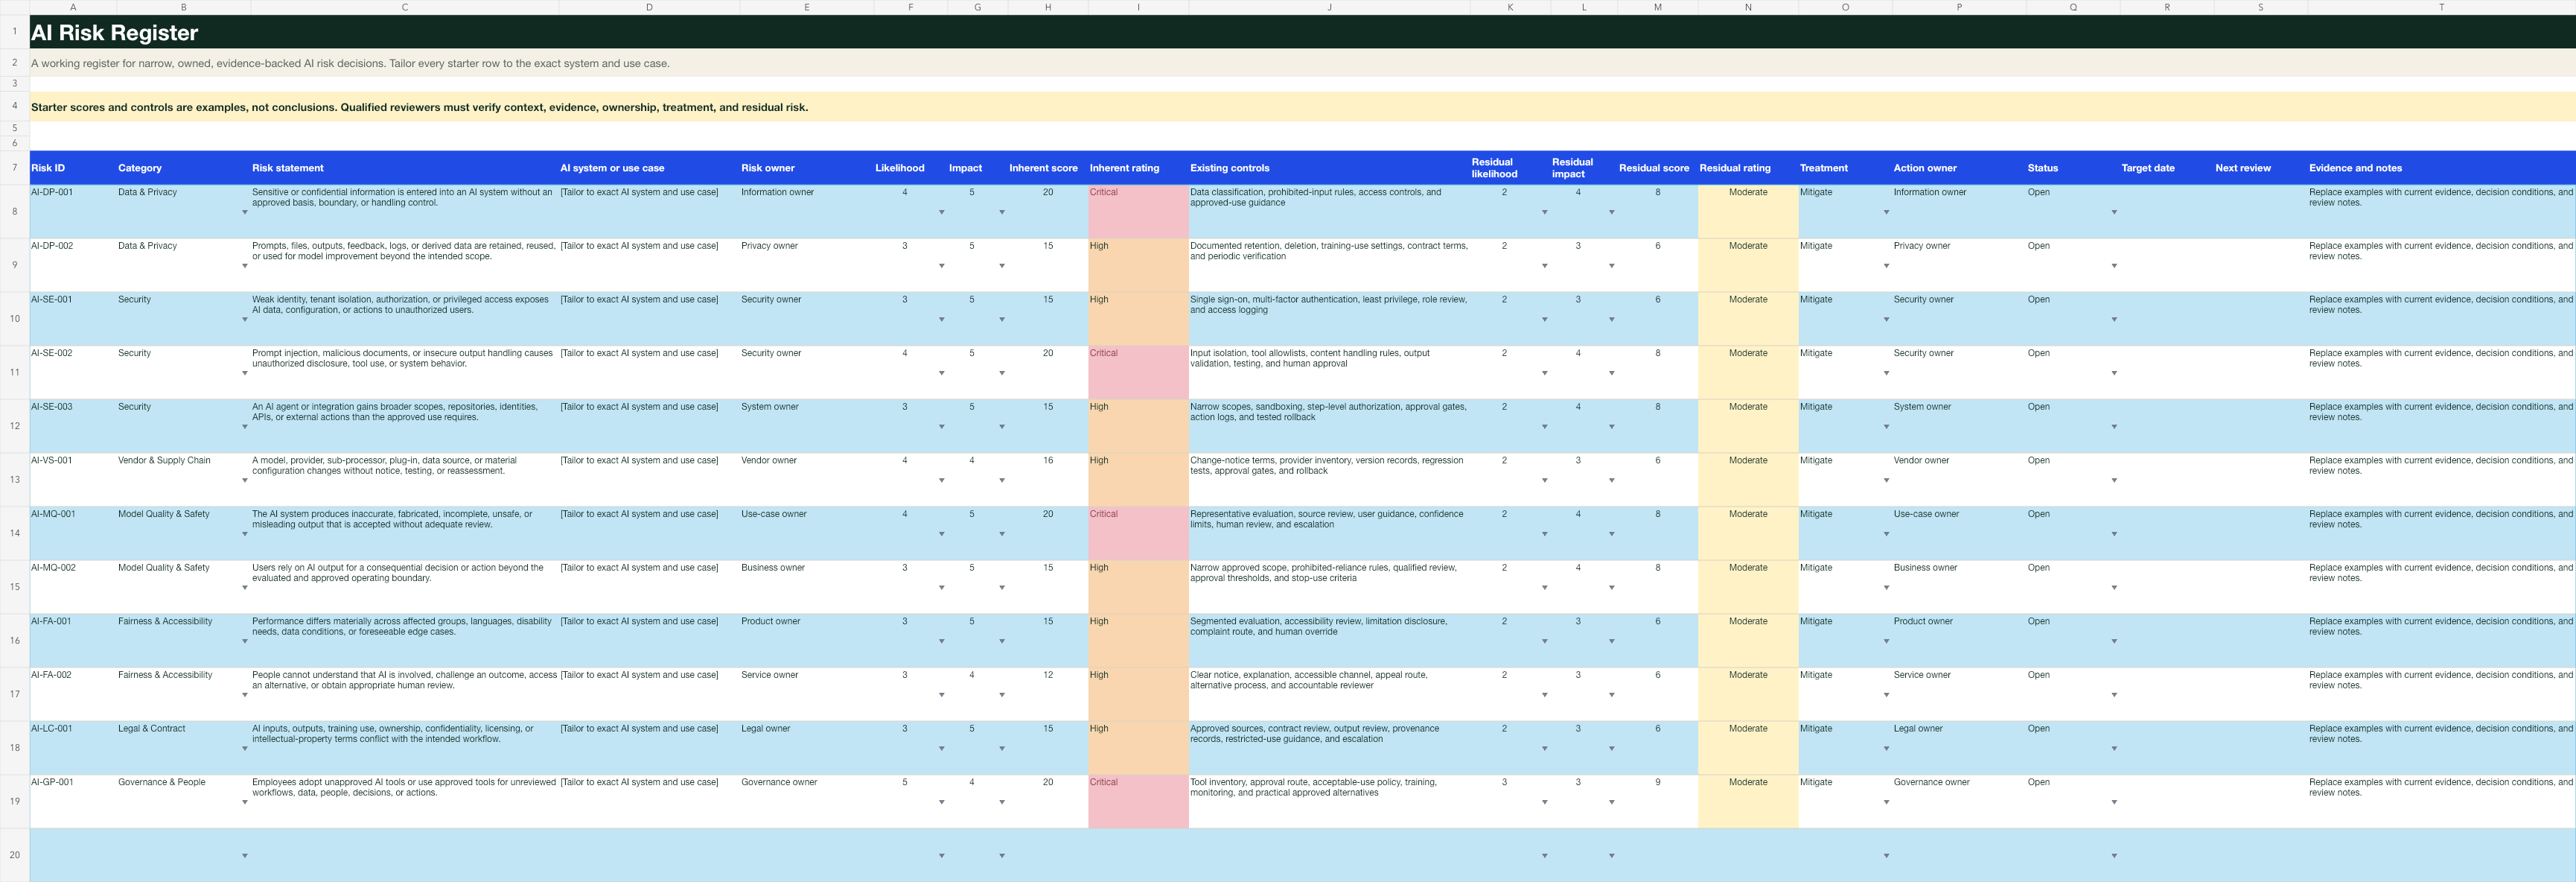Select column J header
The width and height of the screenshot is (2576, 882).
click(1329, 7)
